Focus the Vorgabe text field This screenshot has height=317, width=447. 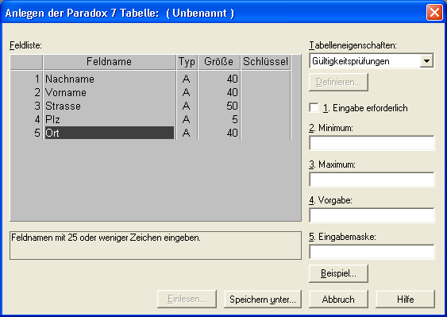(x=372, y=215)
